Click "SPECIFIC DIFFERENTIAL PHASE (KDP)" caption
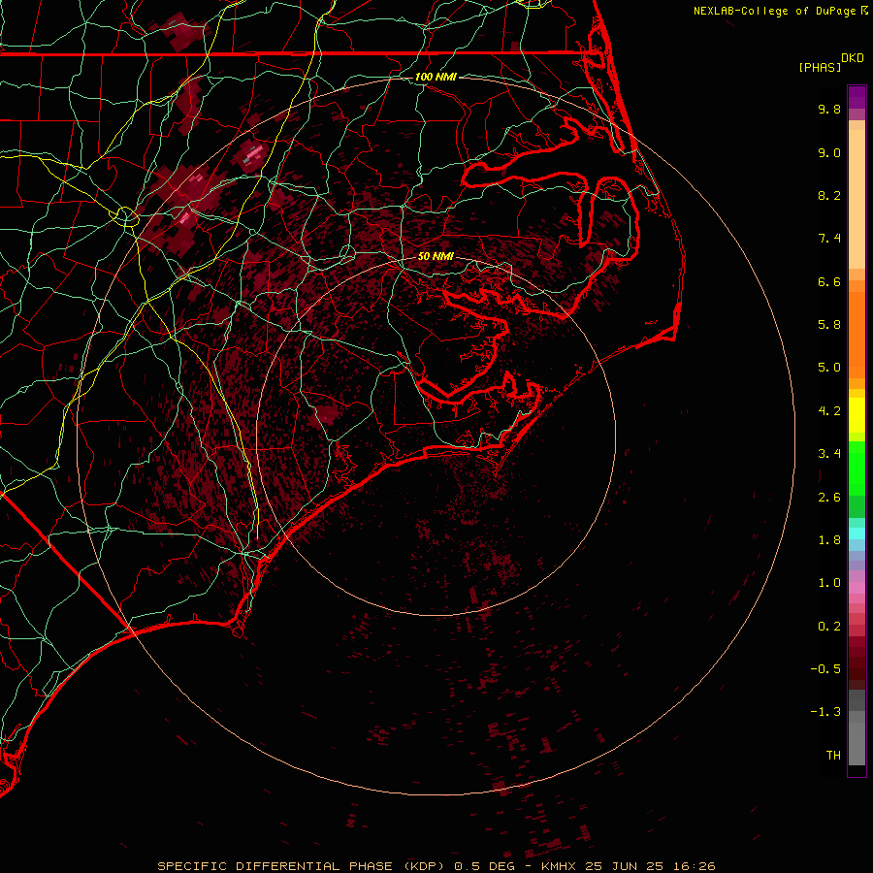The image size is (873, 873). (302, 866)
